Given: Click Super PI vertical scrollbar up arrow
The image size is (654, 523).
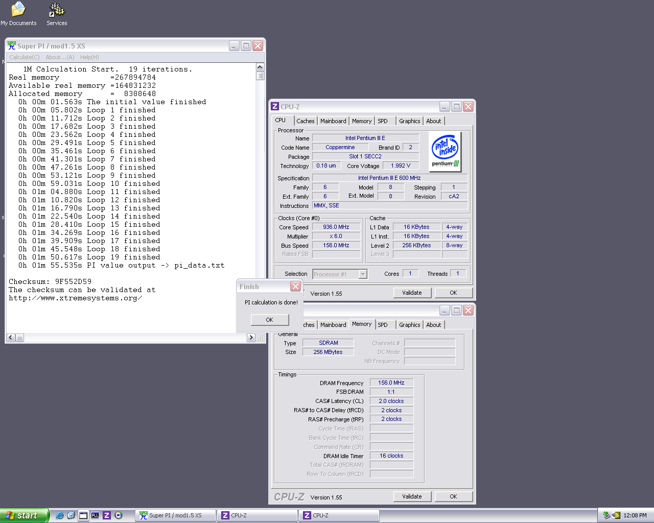Looking at the screenshot, I should point(260,67).
